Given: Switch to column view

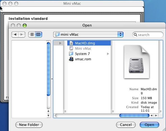Looking at the screenshot, I should click(38, 34).
